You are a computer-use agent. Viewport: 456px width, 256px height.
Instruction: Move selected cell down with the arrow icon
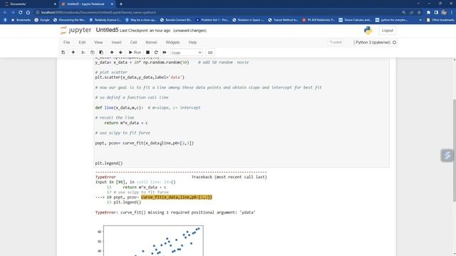(x=120, y=53)
